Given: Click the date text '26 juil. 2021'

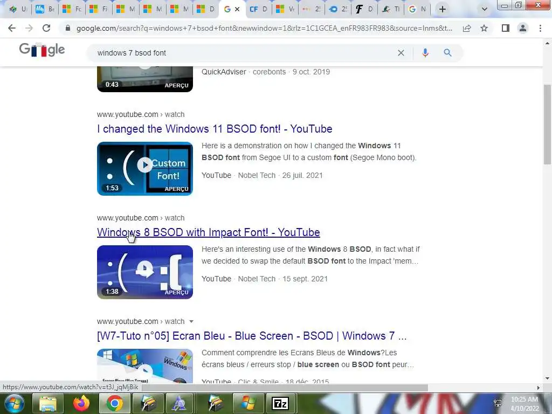Looking at the screenshot, I should [302, 175].
